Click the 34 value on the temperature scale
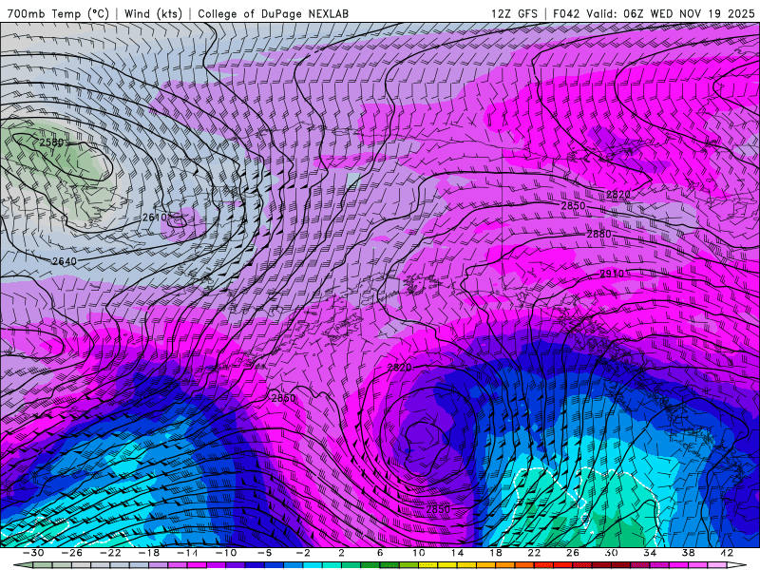This screenshot has height=570, width=760. (650, 553)
